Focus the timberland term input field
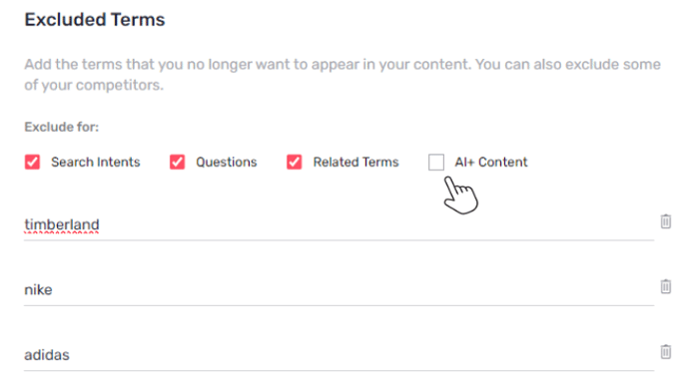Screen dimensions: 687x372 [x=339, y=224]
